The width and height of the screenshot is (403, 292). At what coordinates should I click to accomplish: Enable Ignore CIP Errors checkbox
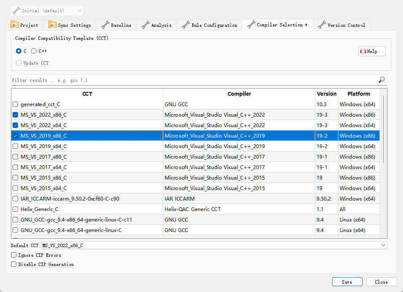pos(13,255)
